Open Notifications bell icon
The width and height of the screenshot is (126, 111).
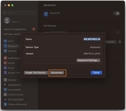click(x=5, y=58)
